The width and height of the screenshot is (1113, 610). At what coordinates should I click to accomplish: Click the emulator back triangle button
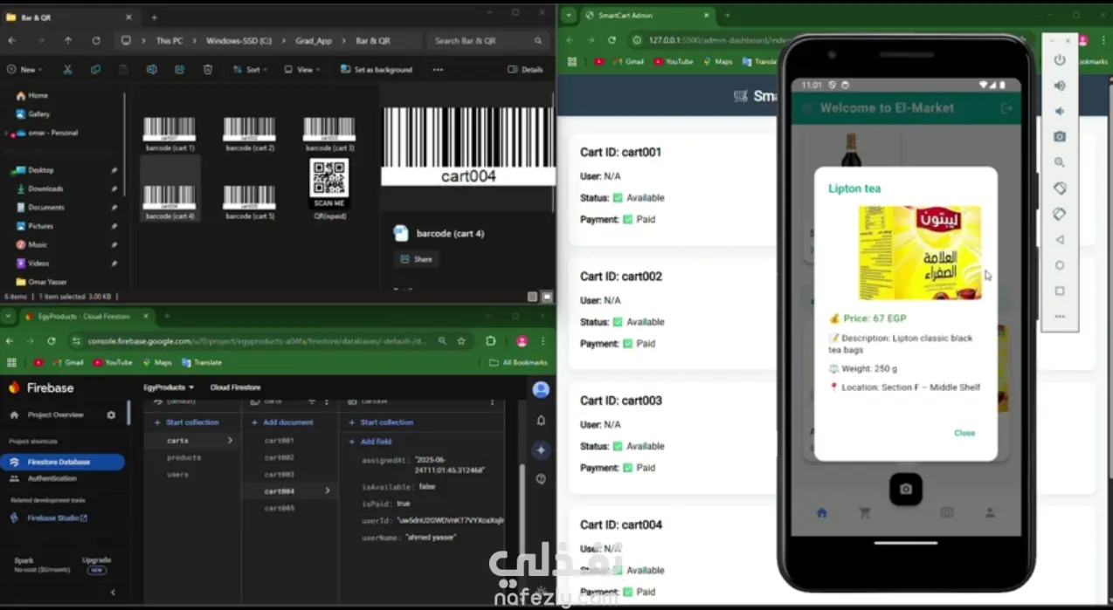click(x=1059, y=239)
